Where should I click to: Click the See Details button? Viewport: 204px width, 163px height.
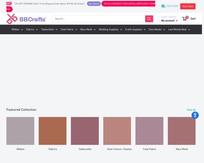coord(94,4)
